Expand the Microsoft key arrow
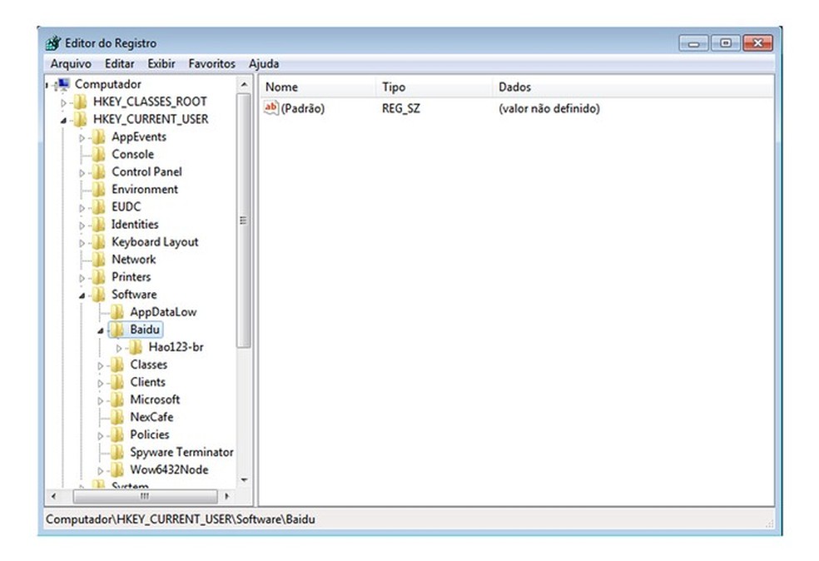The image size is (819, 561). point(101,400)
